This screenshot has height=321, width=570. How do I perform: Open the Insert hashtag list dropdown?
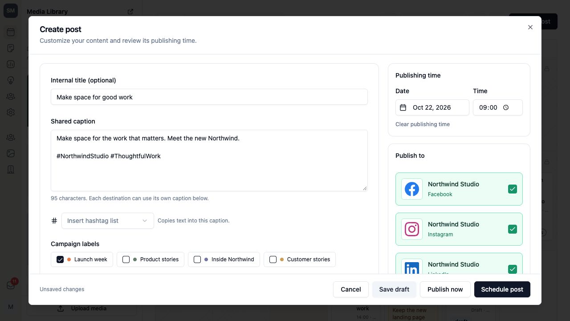(x=108, y=221)
